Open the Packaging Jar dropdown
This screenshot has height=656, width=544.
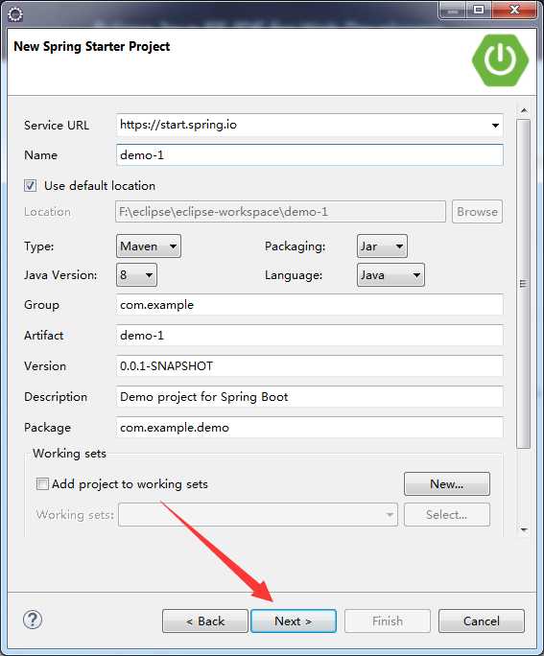pyautogui.click(x=382, y=246)
